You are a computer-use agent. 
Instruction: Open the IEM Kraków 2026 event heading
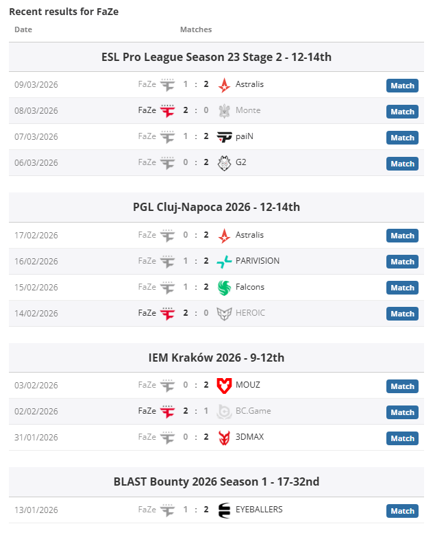click(216, 358)
